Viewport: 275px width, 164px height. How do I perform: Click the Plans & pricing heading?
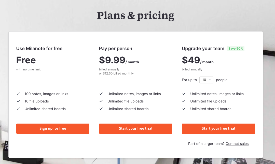tap(135, 16)
